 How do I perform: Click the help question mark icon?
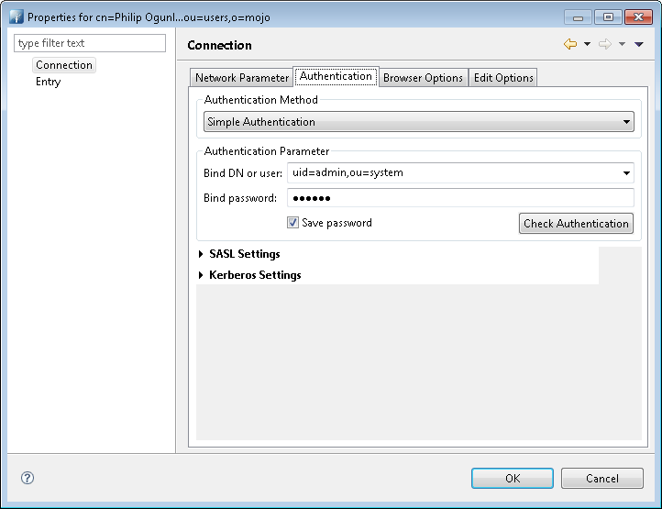pos(28,478)
